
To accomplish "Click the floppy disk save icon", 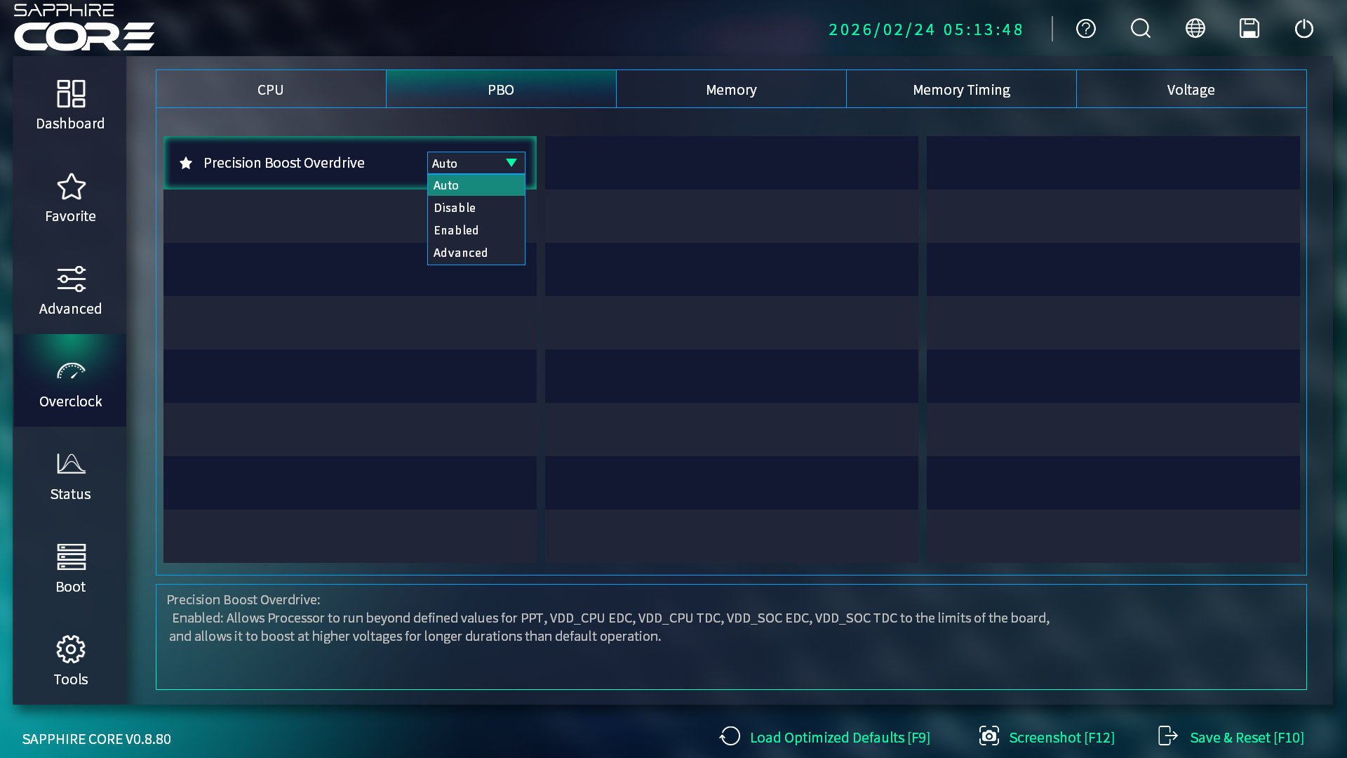I will pos(1249,29).
